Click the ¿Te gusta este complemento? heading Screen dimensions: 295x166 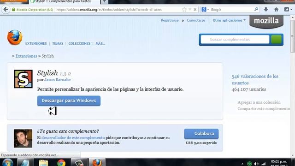68,131
